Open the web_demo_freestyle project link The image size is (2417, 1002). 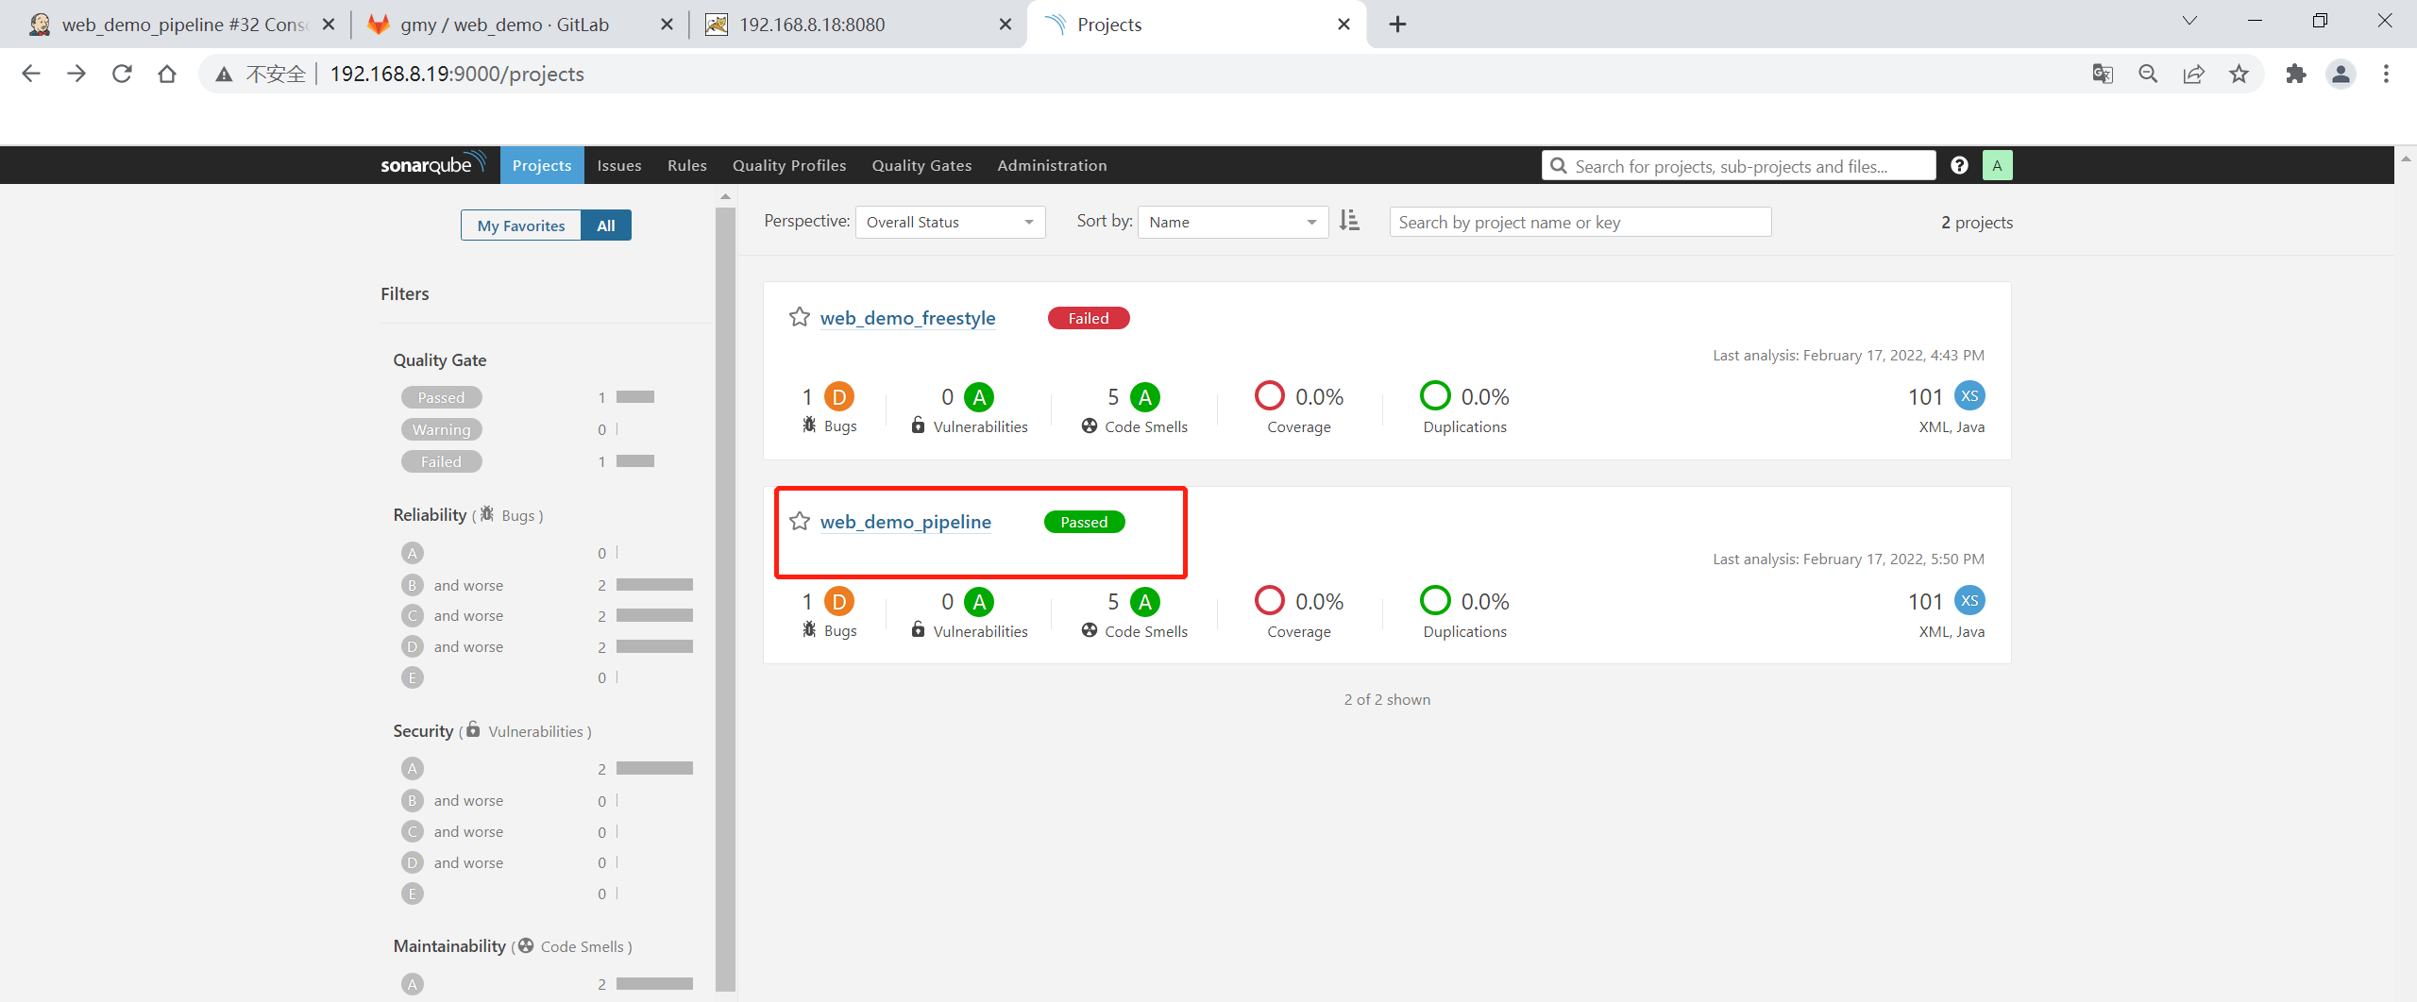(907, 318)
